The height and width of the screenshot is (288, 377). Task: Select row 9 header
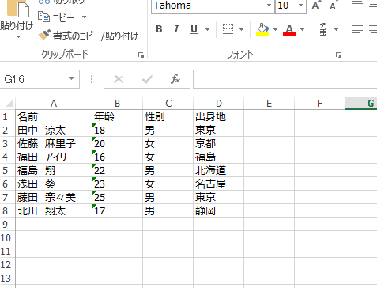point(7,224)
